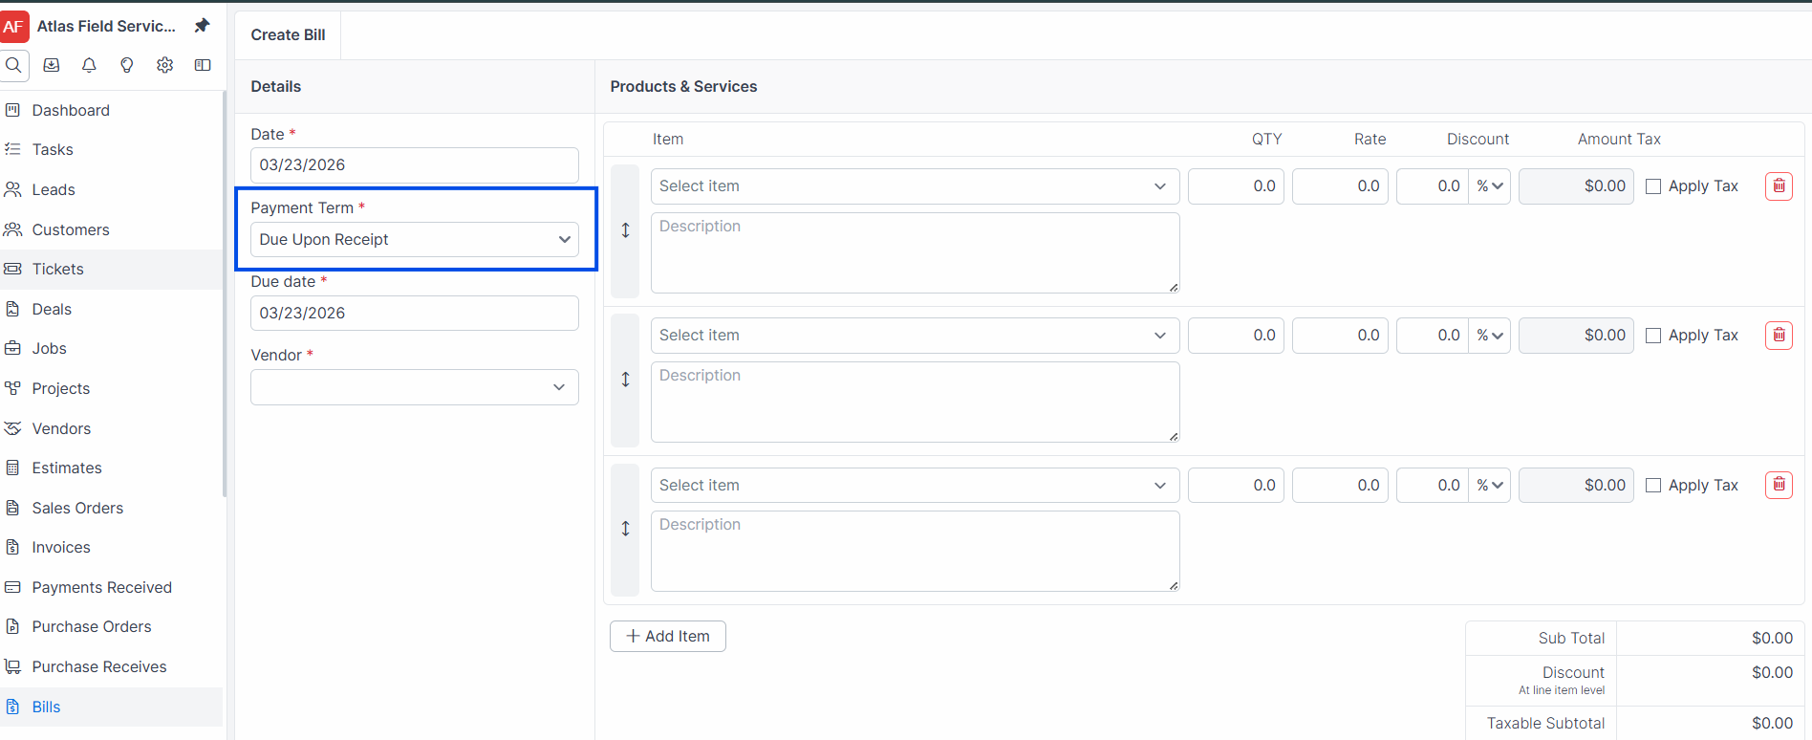The width and height of the screenshot is (1812, 740).
Task: Navigate to Customers
Action: (111, 229)
